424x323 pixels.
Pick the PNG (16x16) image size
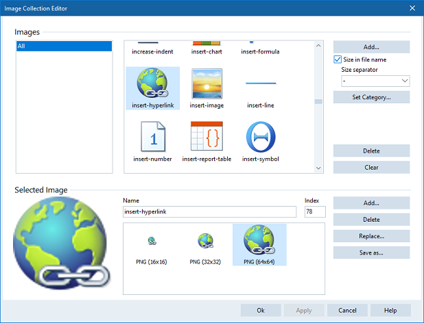tap(150, 241)
